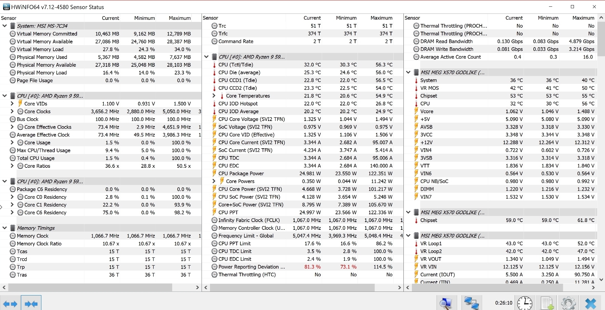Select the Total CPU Usage row

101,158
